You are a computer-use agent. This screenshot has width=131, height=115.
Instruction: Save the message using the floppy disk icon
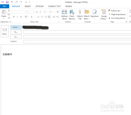click(7, 2)
